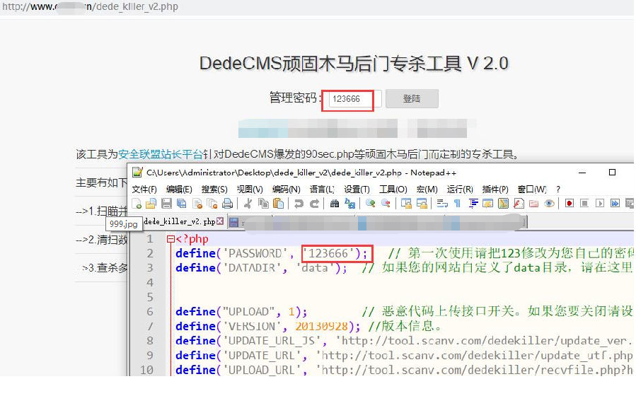This screenshot has height=396, width=636.
Task: Click the Open file icon in Notepad++ toolbar
Action: click(x=151, y=204)
